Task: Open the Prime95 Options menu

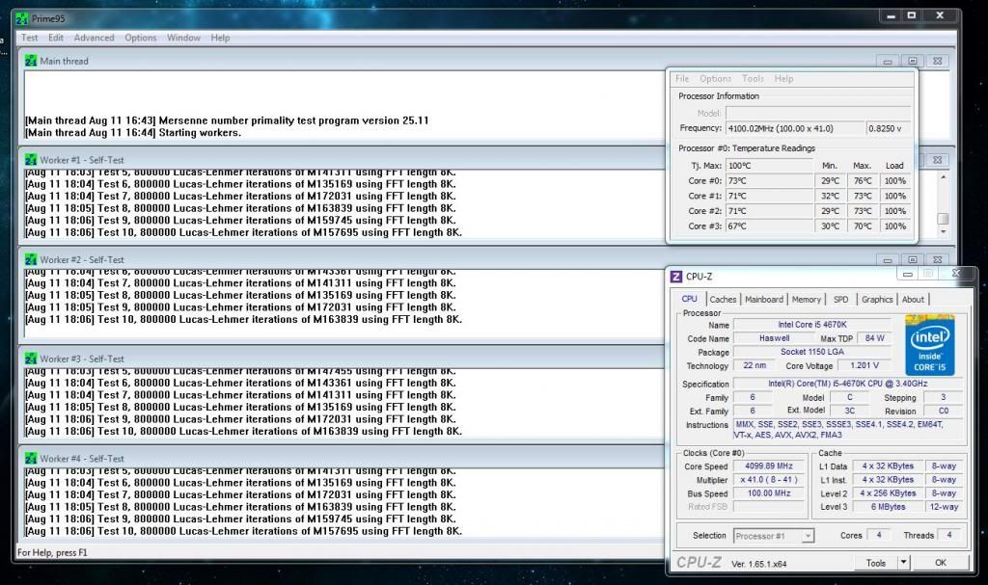Action: click(x=141, y=38)
